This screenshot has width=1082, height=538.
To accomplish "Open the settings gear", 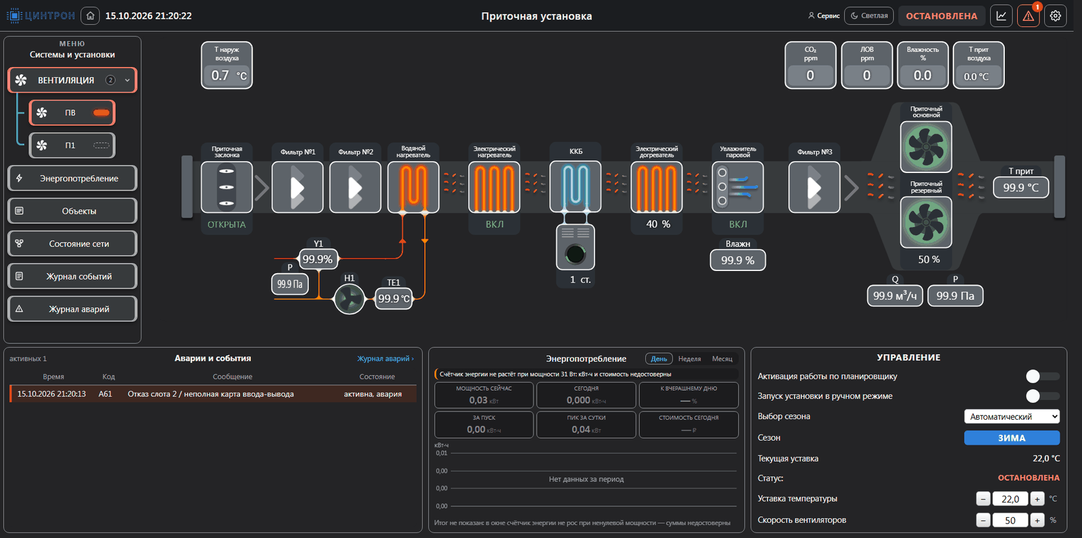I will [x=1056, y=16].
